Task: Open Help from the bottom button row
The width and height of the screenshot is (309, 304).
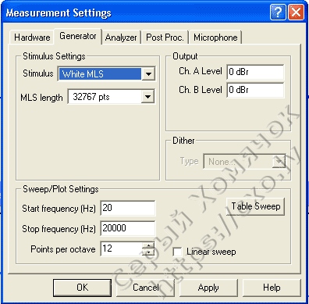Action: [272, 288]
